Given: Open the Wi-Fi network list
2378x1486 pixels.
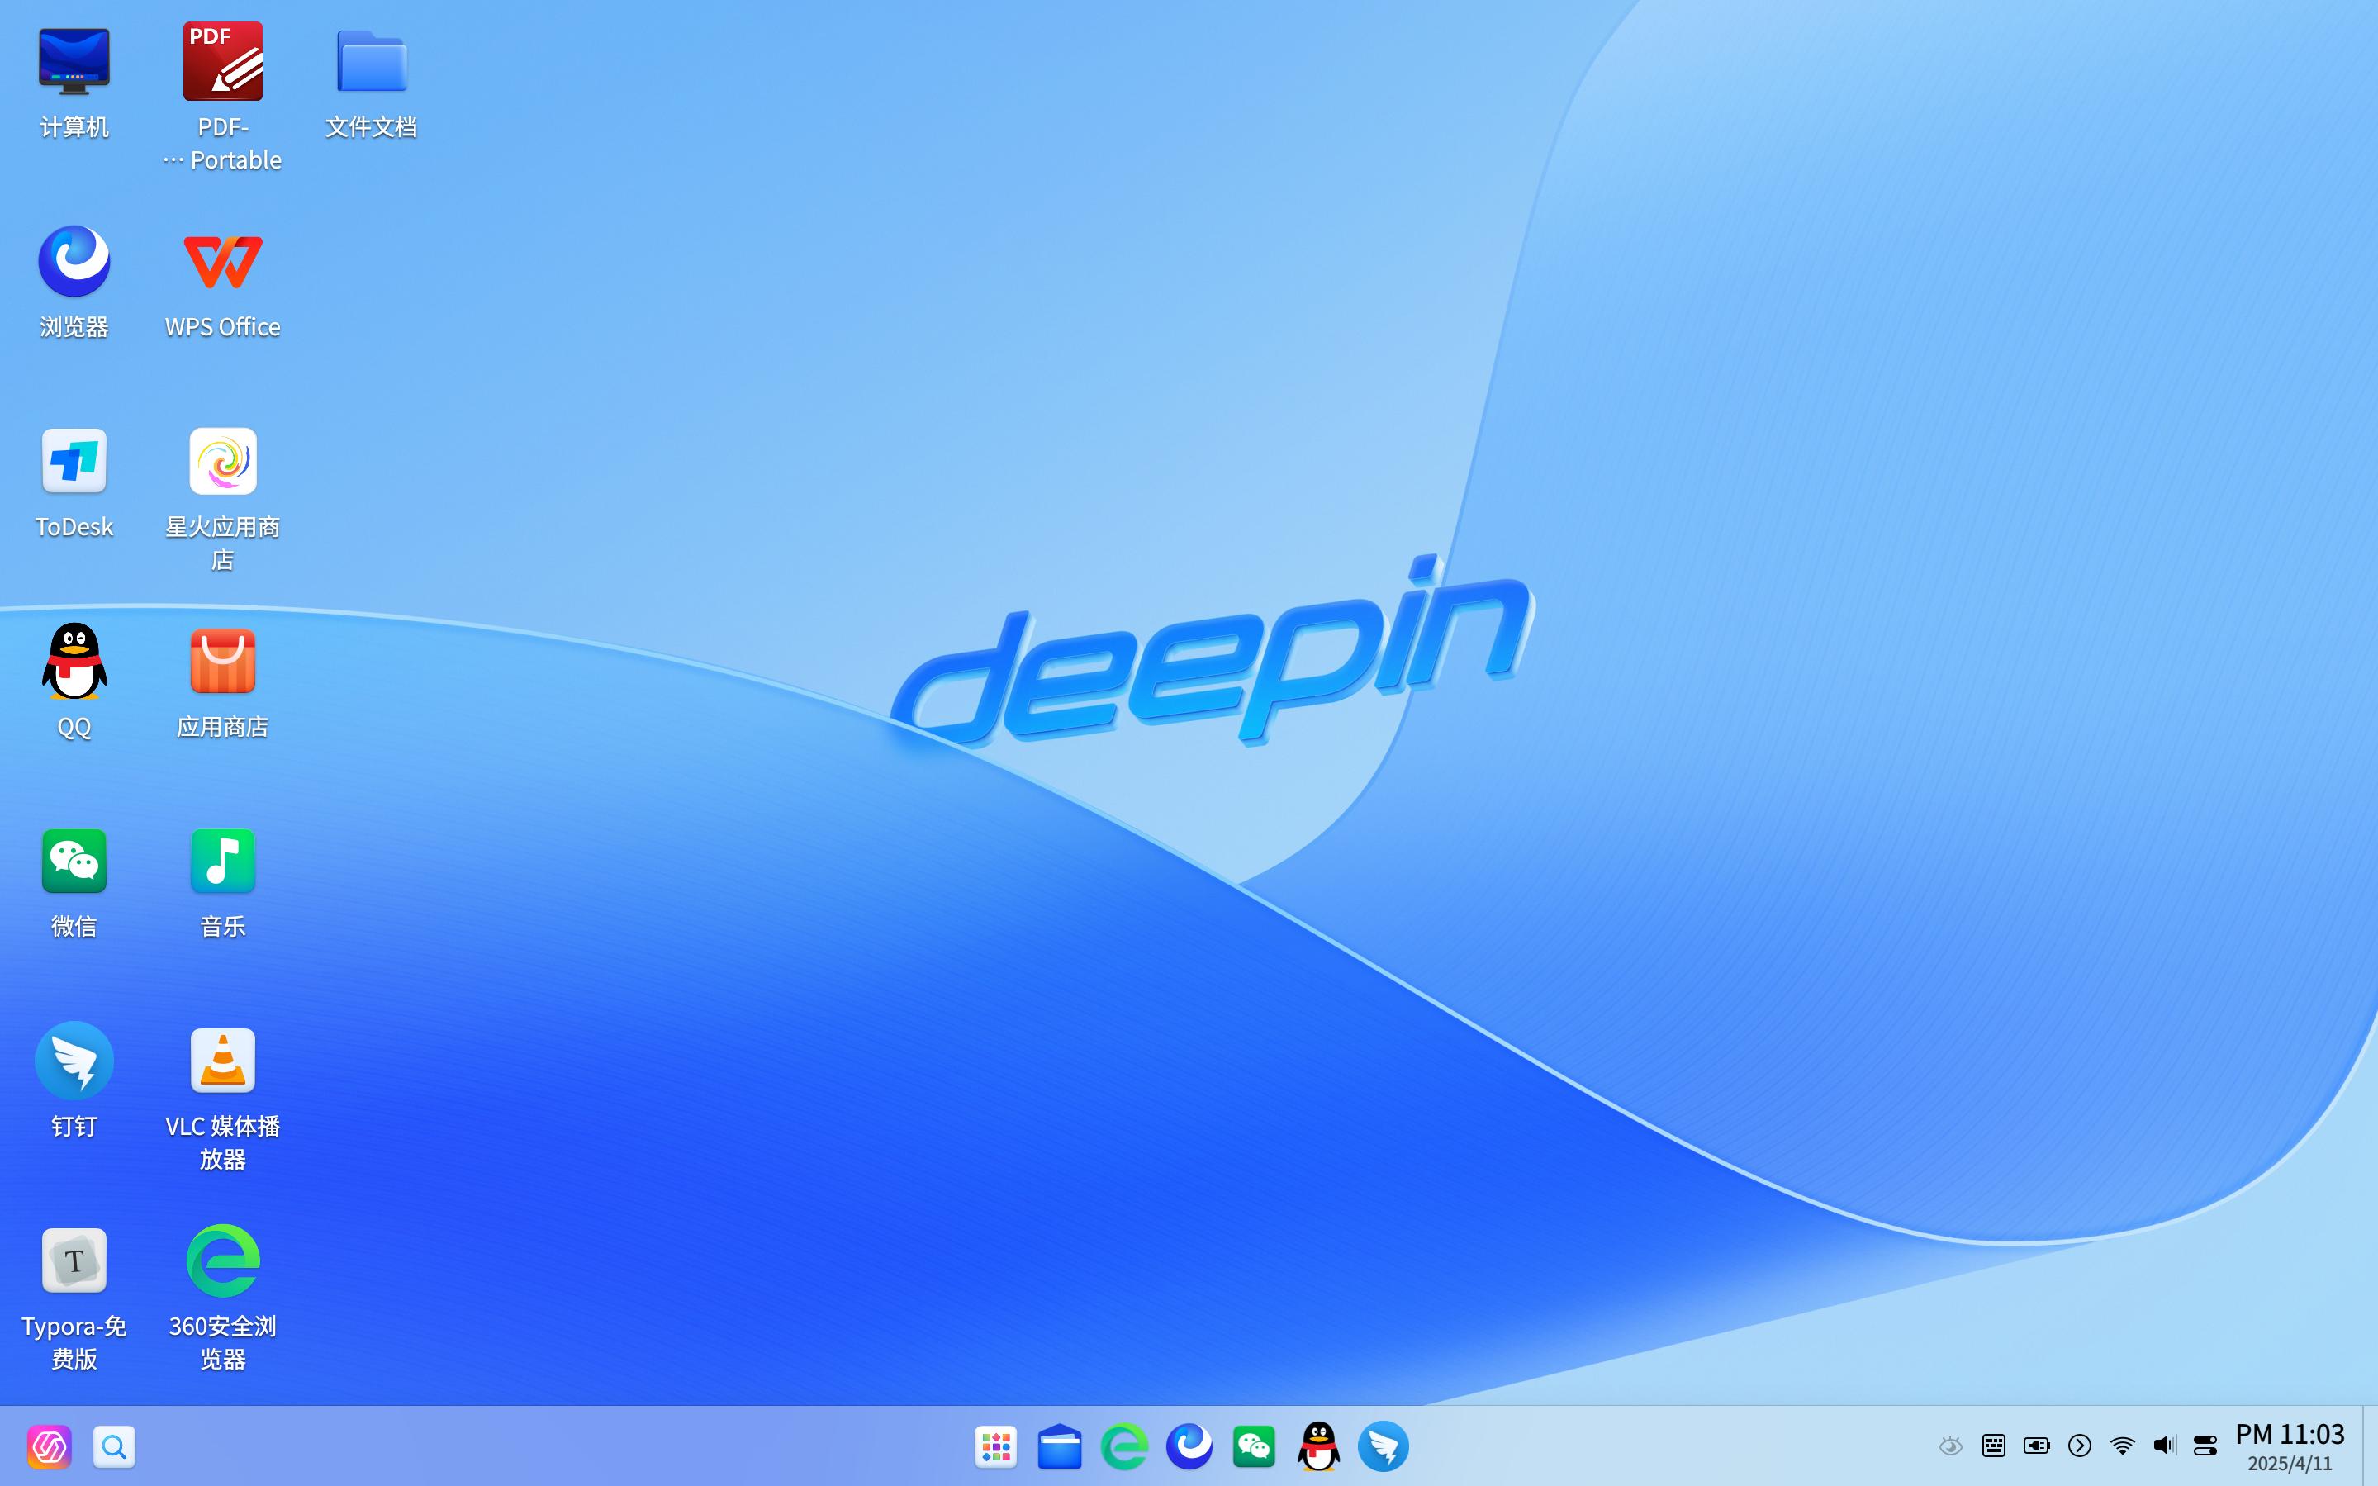Looking at the screenshot, I should 2123,1446.
